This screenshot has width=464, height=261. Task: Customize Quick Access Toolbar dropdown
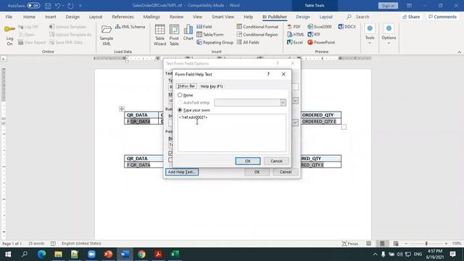coord(80,6)
